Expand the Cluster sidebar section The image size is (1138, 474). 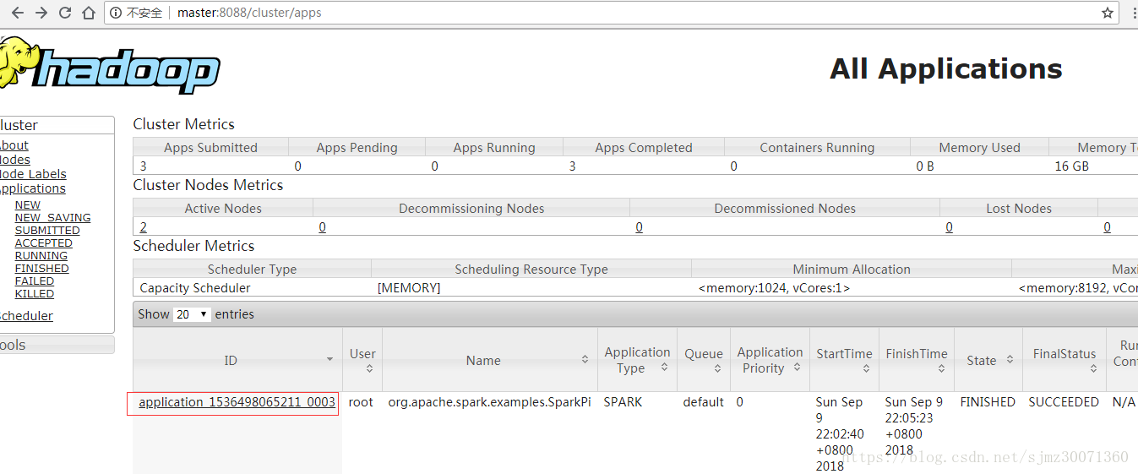(x=56, y=125)
